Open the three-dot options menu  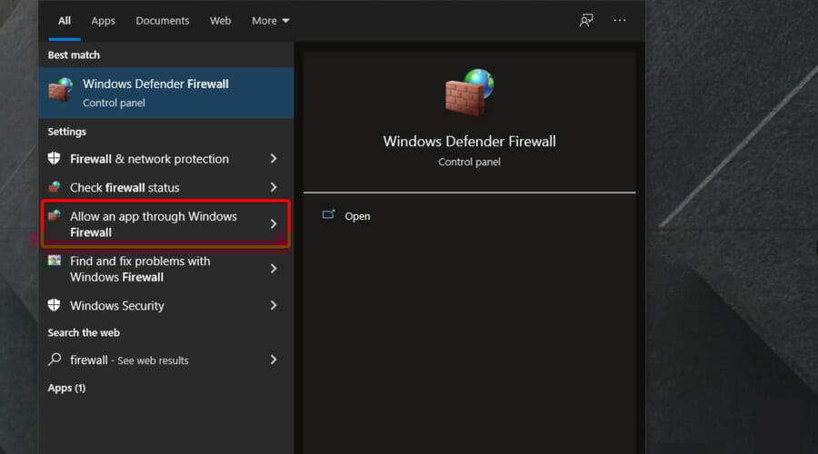pyautogui.click(x=619, y=20)
